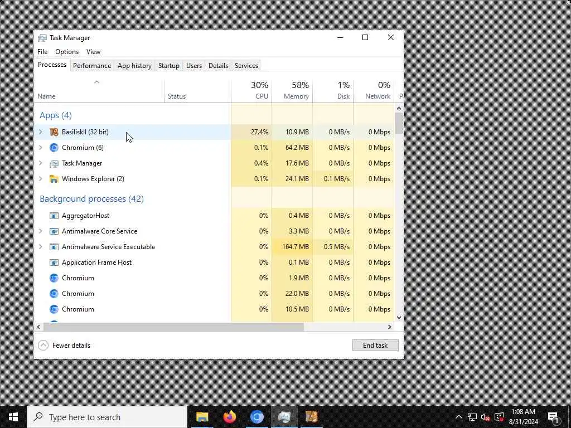Screen dimensions: 571x428
Task: Click the Task Manager taskbar icon
Action: coord(284,417)
